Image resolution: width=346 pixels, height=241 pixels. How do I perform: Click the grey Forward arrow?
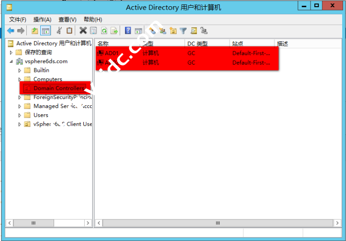click(21, 31)
